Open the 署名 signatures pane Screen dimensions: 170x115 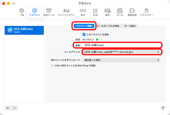[108, 12]
